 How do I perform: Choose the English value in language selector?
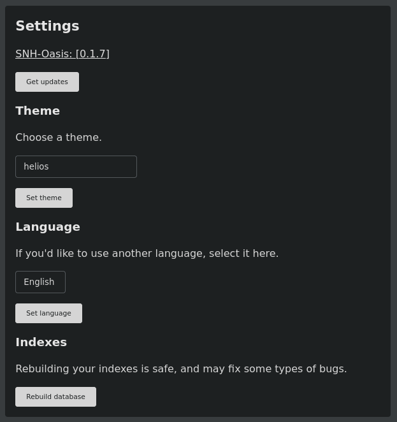click(39, 282)
